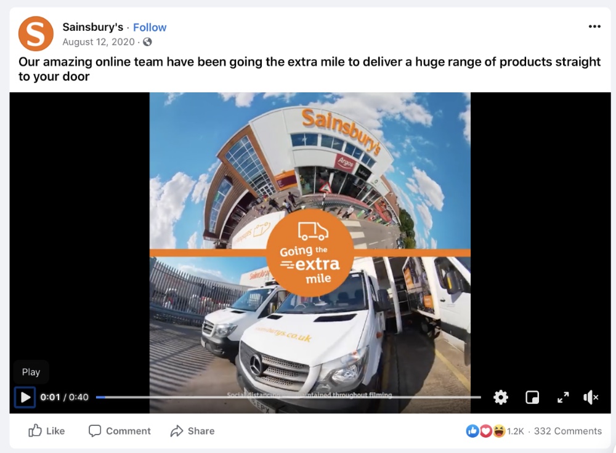Click the Comment button
This screenshot has width=616, height=453.
(x=120, y=431)
